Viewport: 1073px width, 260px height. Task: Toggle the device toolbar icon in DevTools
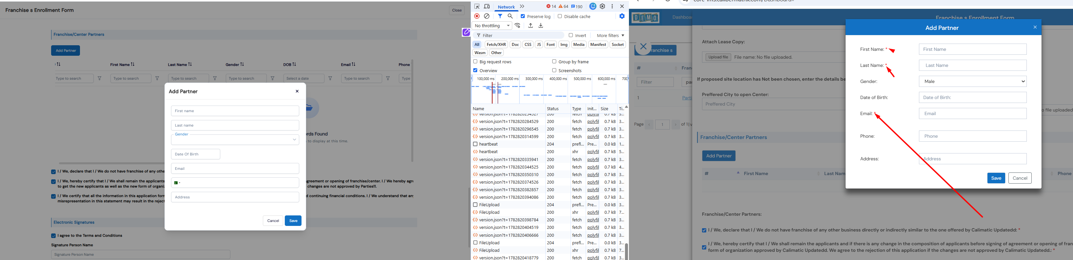tap(486, 6)
